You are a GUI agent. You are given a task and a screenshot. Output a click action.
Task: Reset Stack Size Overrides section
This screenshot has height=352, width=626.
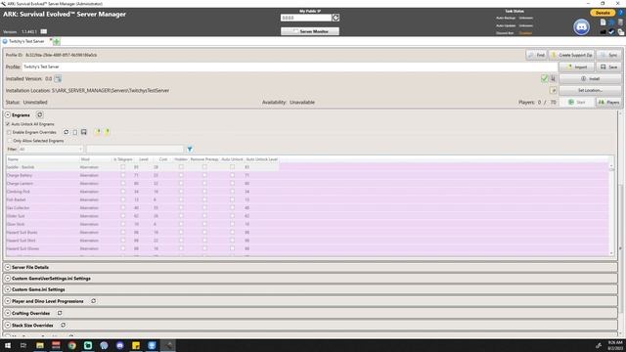(63, 326)
